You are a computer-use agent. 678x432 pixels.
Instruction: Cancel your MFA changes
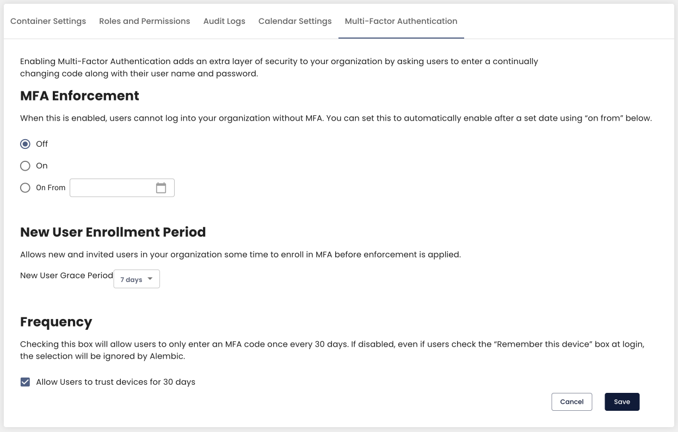572,402
